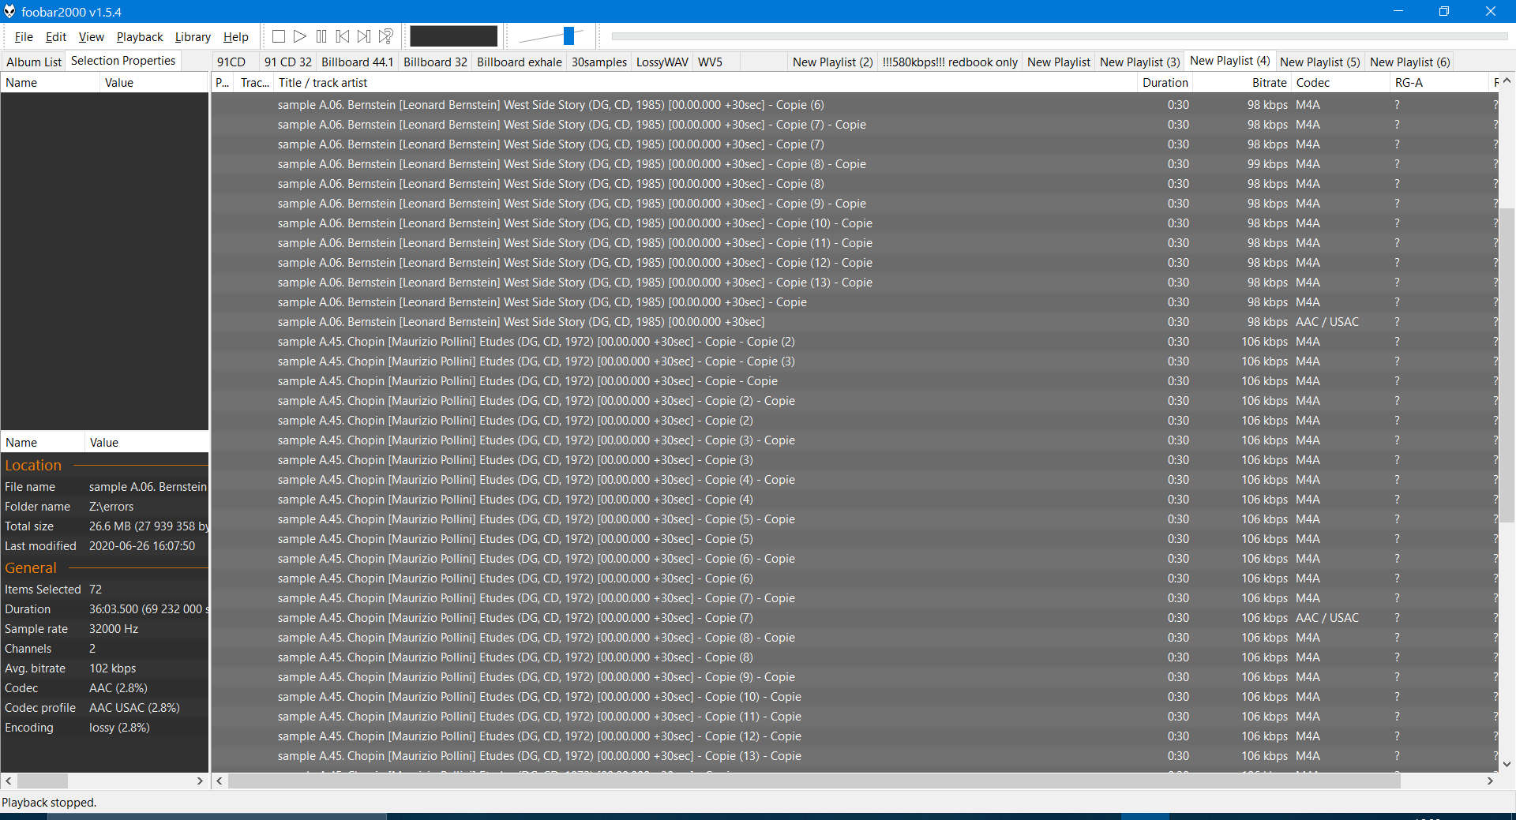Click the Trac... column header

point(254,83)
